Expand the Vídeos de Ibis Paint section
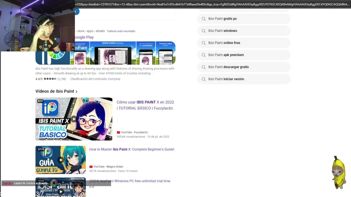351x197 pixels. pos(56,91)
